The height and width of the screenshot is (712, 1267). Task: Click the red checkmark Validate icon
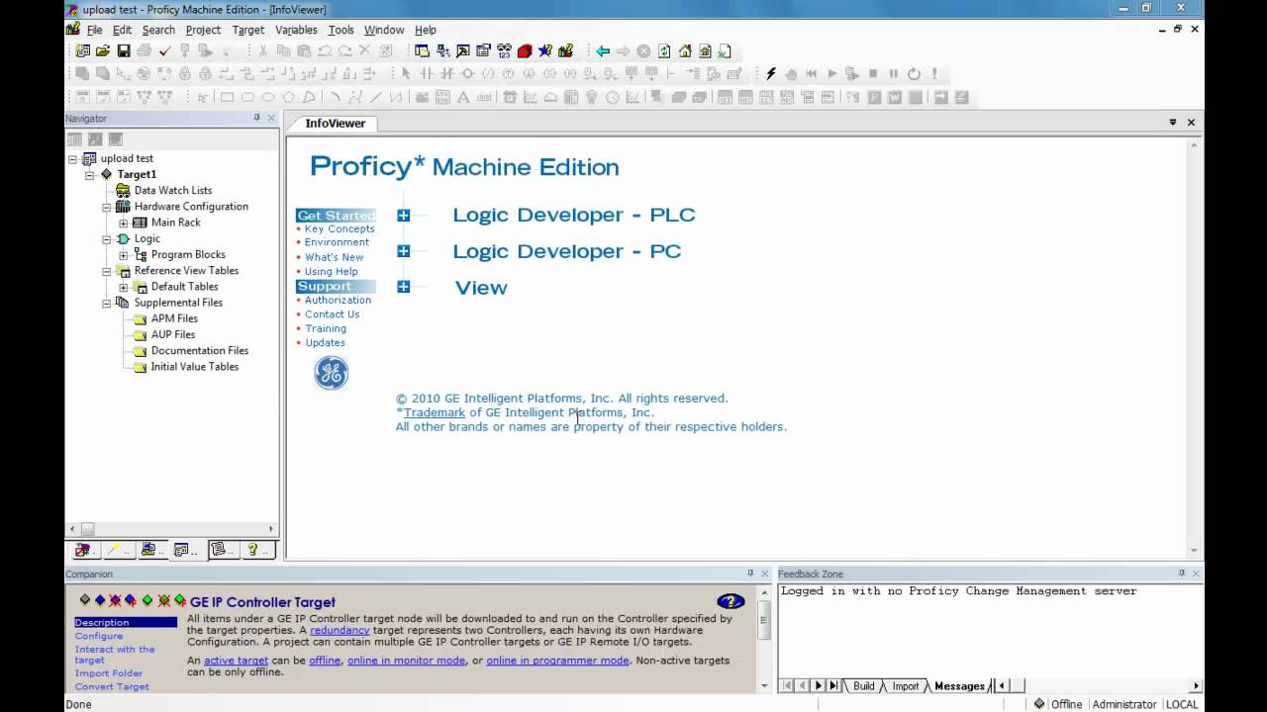[164, 51]
